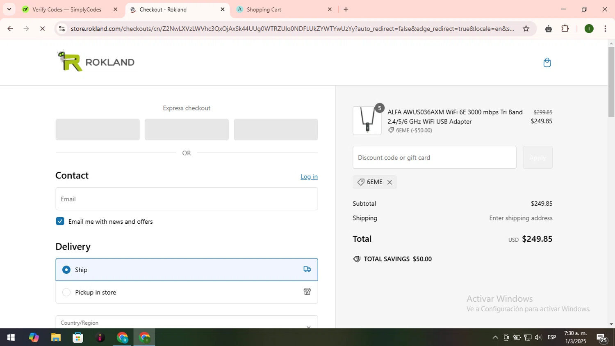Click the page vertical scrollbar thumb
This screenshot has height=346, width=615.
point(611,82)
